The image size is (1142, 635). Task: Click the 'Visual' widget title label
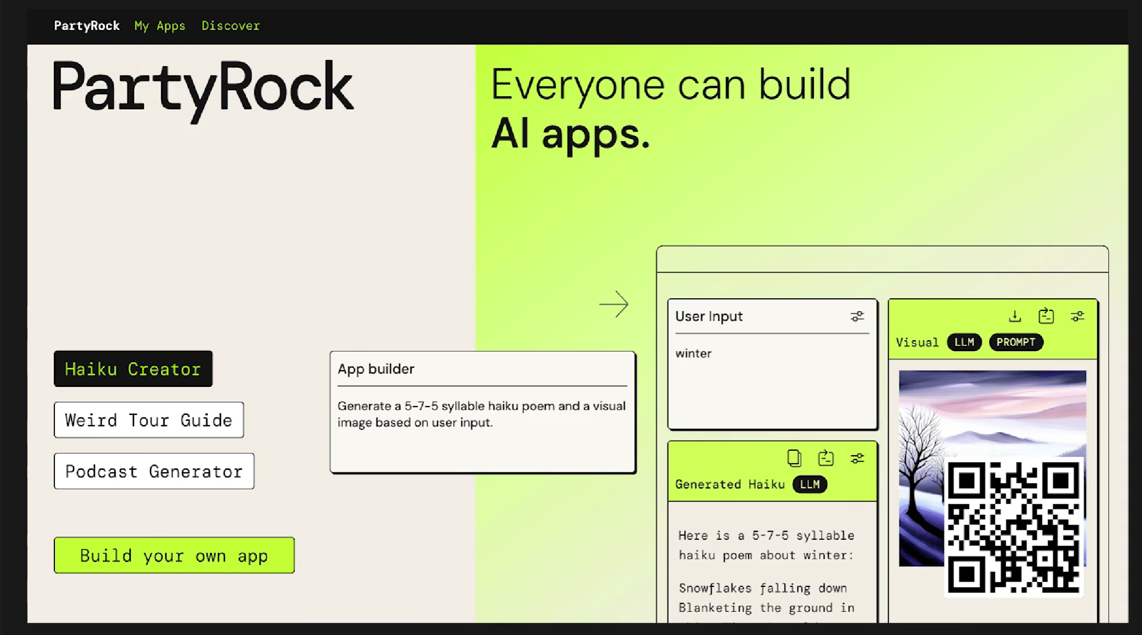(917, 342)
